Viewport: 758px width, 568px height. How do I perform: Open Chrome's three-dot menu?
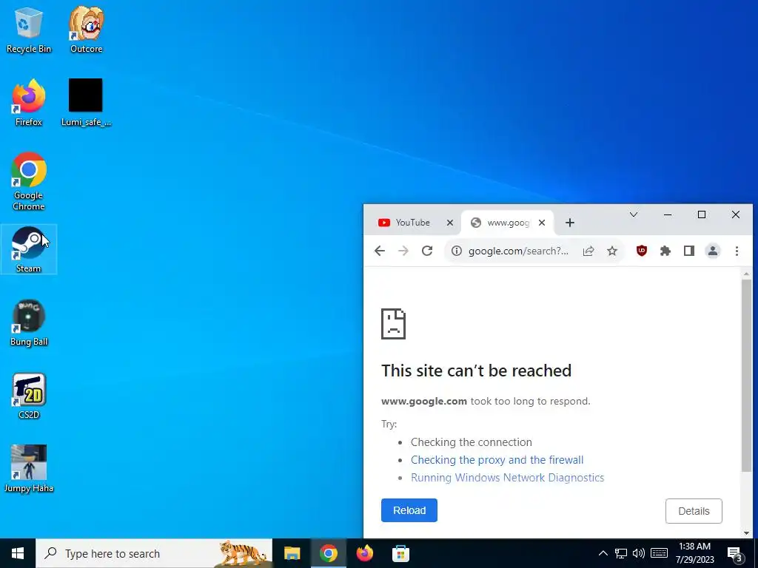pos(737,251)
